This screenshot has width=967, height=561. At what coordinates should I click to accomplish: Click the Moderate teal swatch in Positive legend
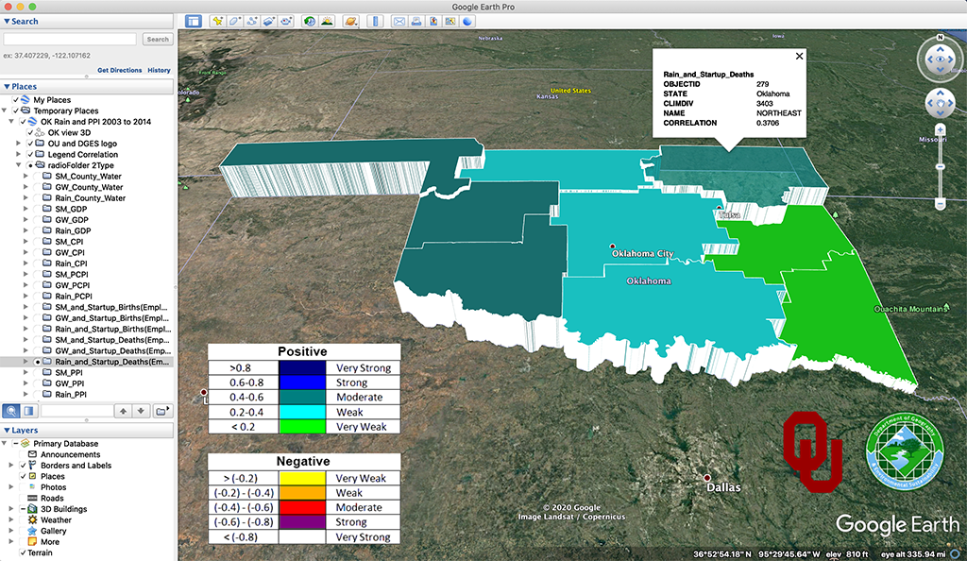[302, 397]
